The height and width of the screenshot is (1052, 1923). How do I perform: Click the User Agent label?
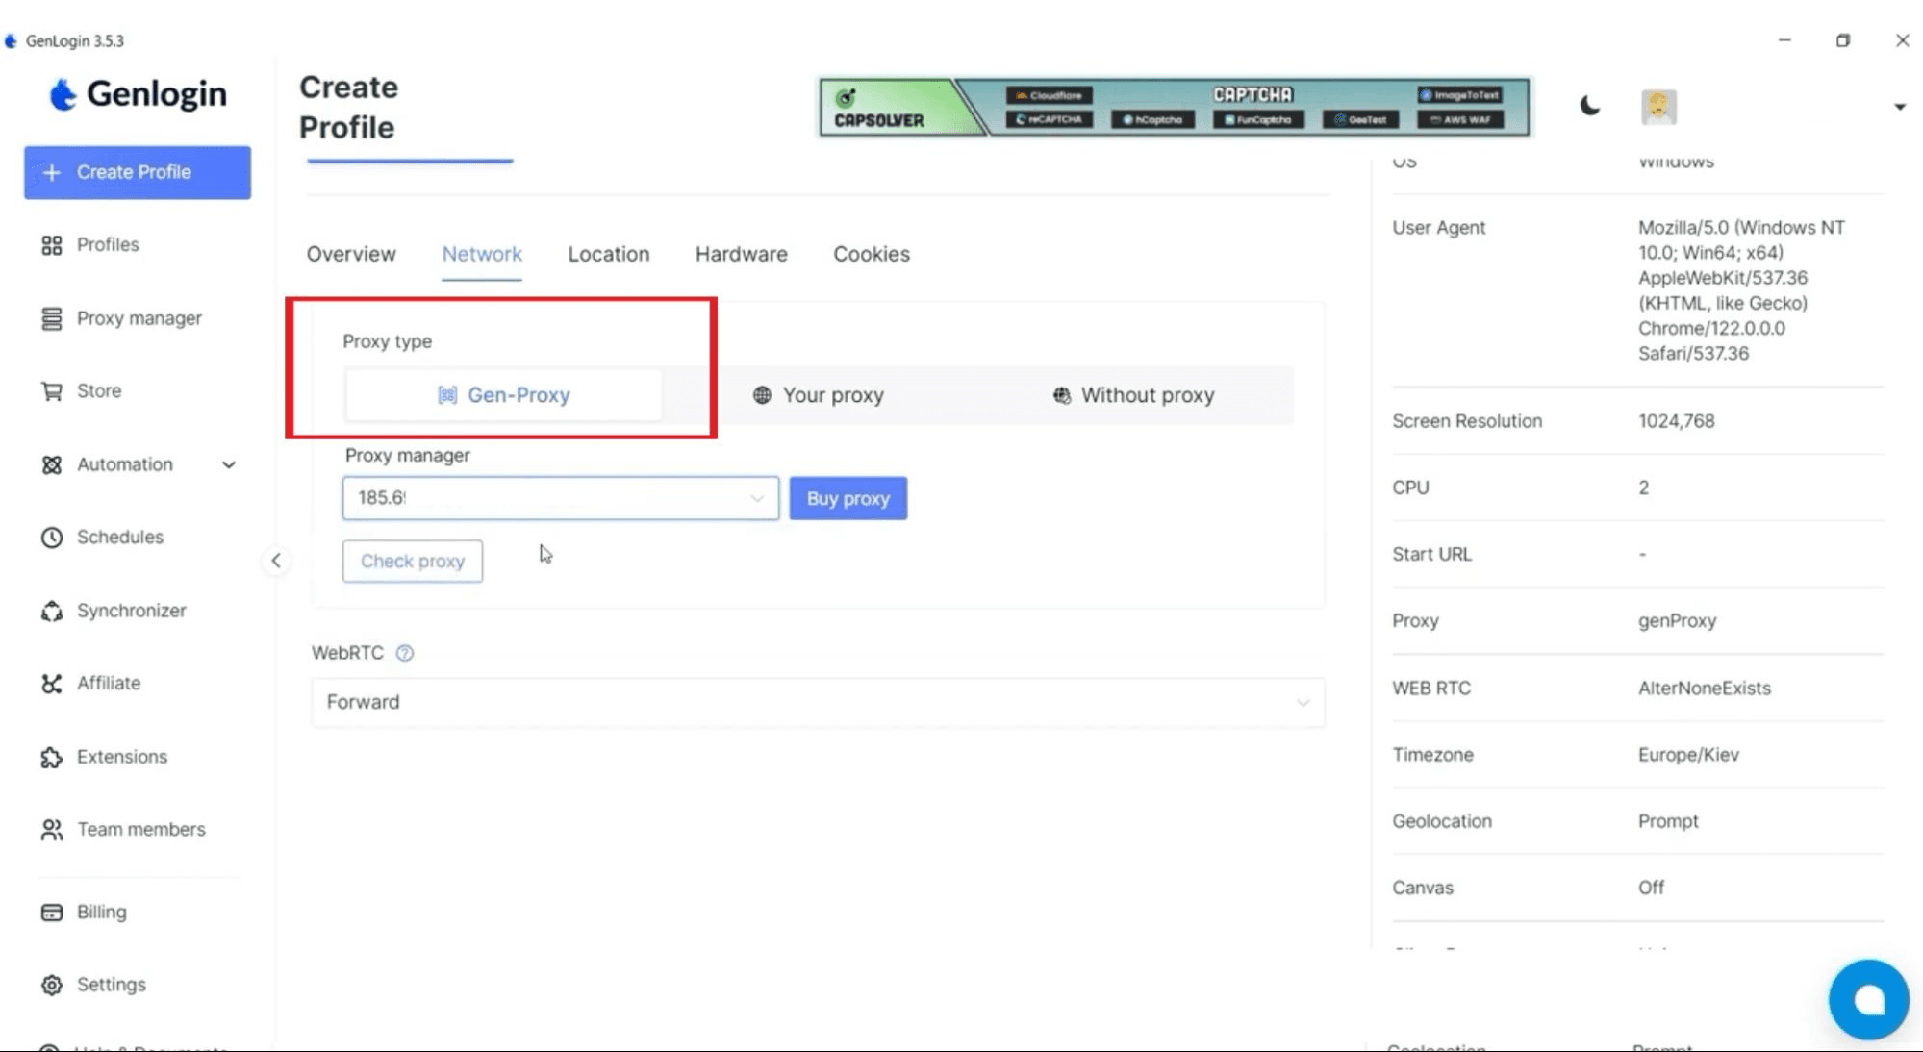tap(1438, 228)
